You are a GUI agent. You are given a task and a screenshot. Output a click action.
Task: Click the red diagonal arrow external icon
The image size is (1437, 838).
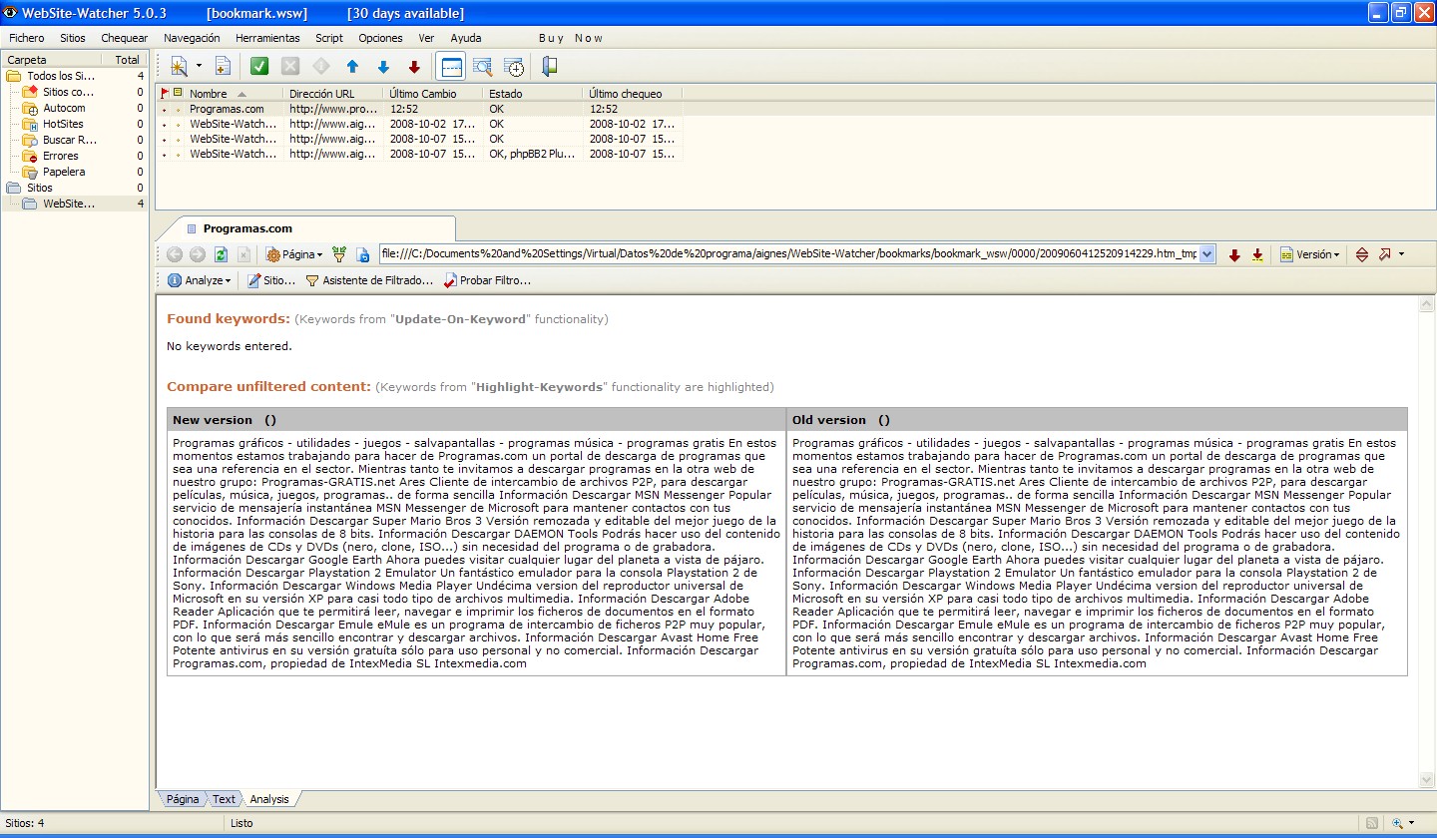[x=1385, y=254]
